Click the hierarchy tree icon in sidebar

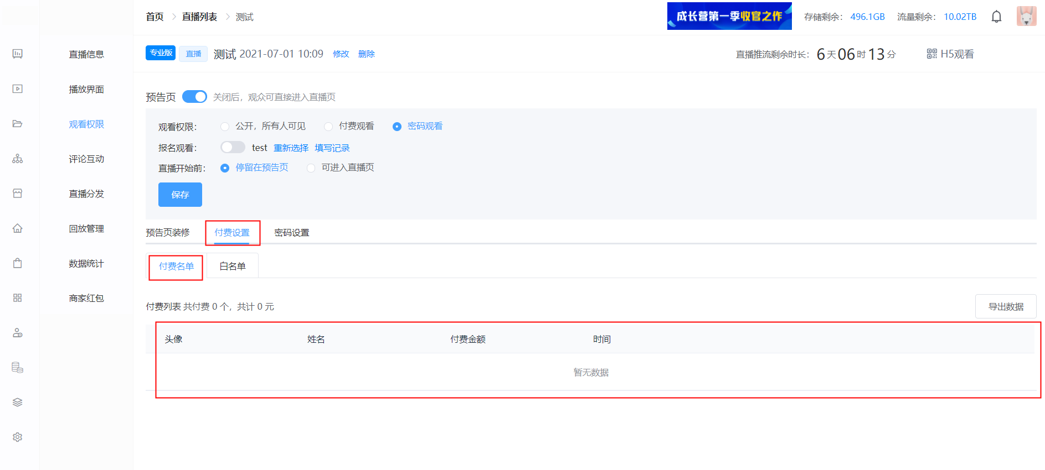[x=18, y=159]
